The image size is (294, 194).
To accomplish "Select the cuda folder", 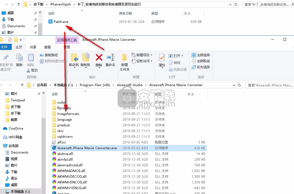I will point(61,102).
